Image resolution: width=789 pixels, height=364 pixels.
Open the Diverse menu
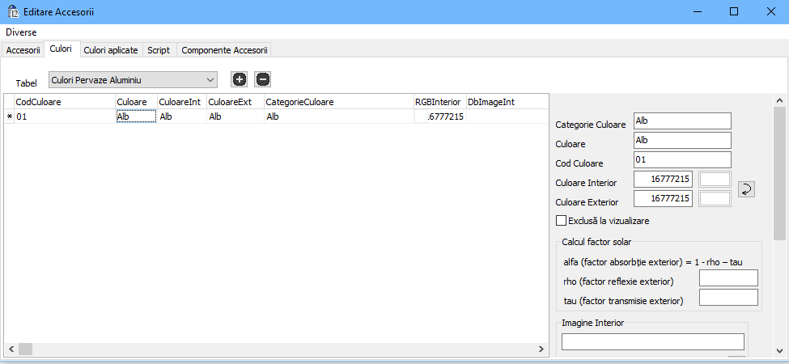pos(21,32)
